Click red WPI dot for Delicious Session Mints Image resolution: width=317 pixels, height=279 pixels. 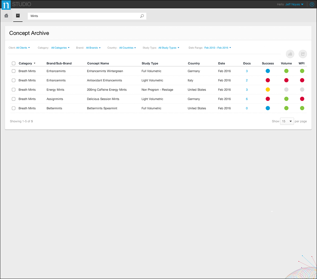pos(302,99)
